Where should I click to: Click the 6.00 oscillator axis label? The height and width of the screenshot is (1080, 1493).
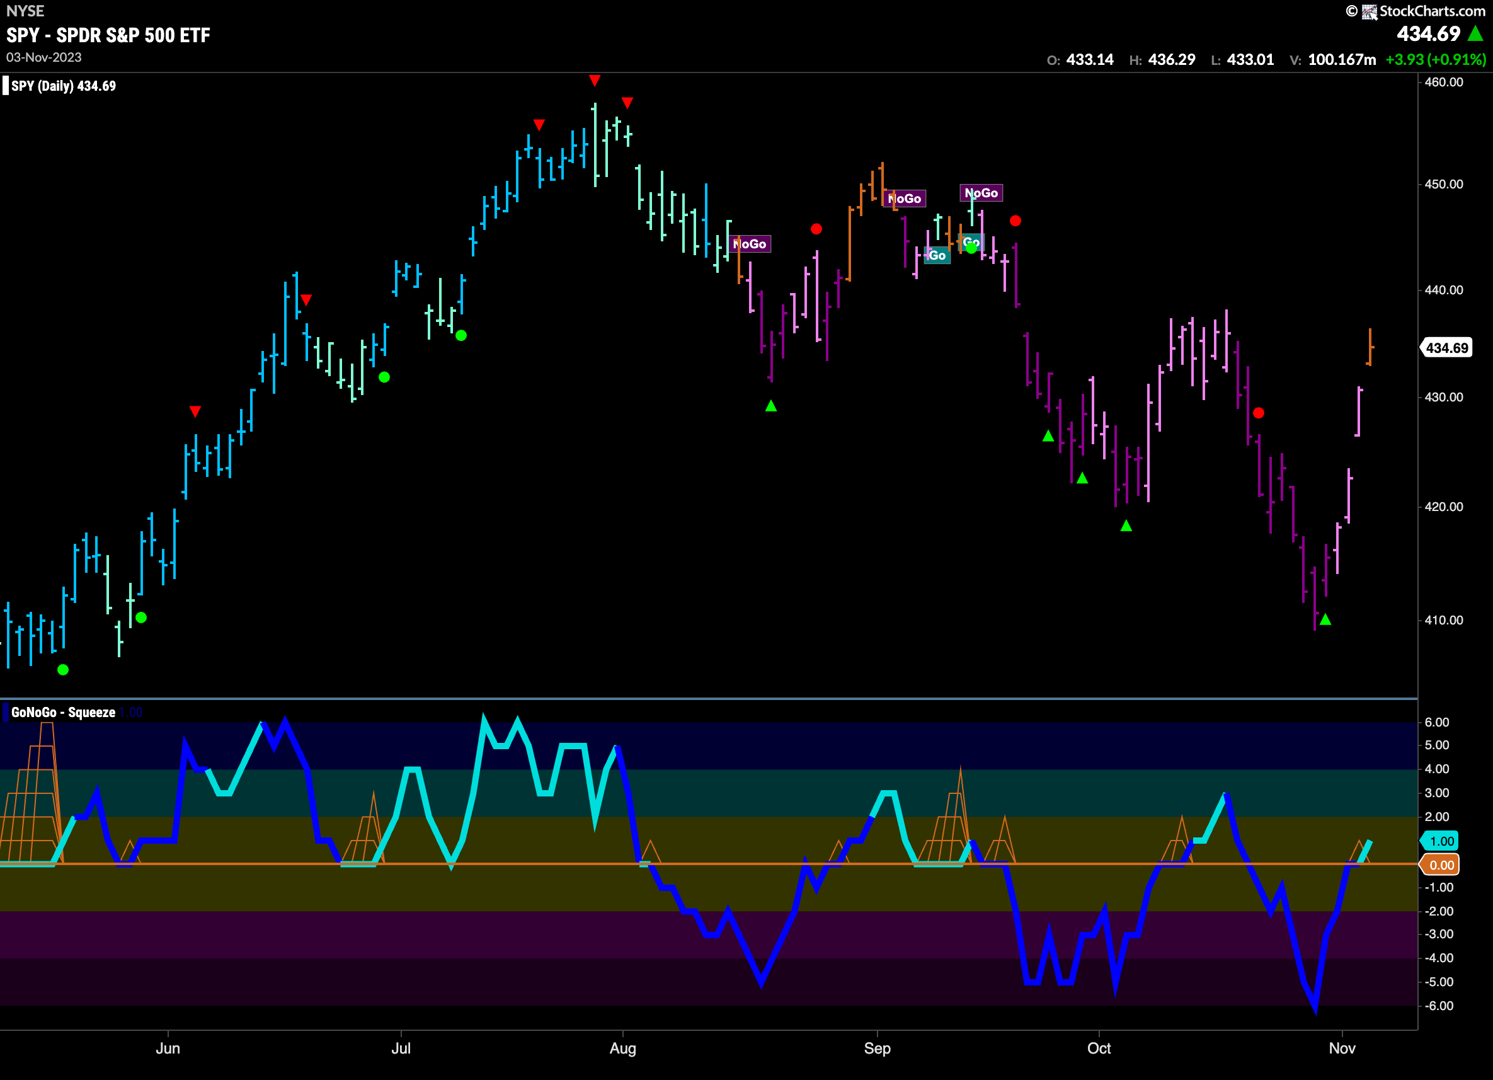coord(1437,722)
